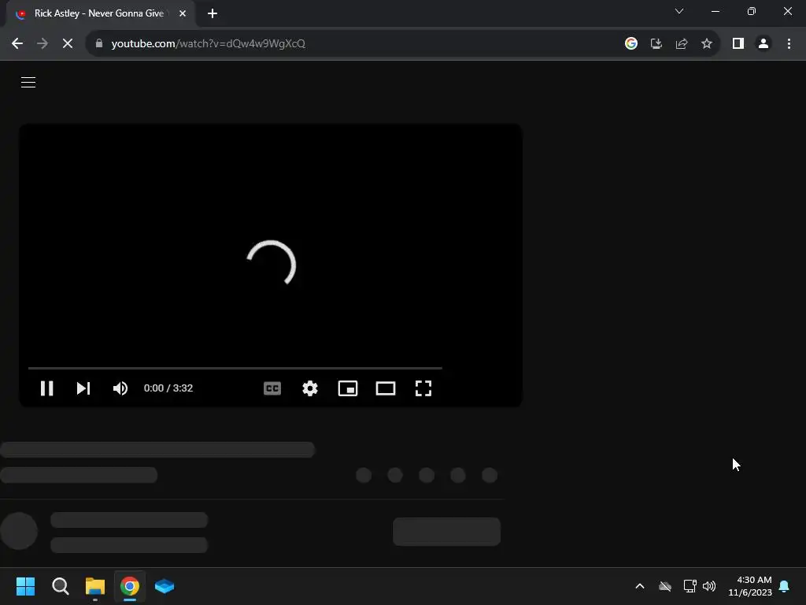Screen dimensions: 806x605
Task: Select Chrome in the taskbar
Action: click(130, 586)
